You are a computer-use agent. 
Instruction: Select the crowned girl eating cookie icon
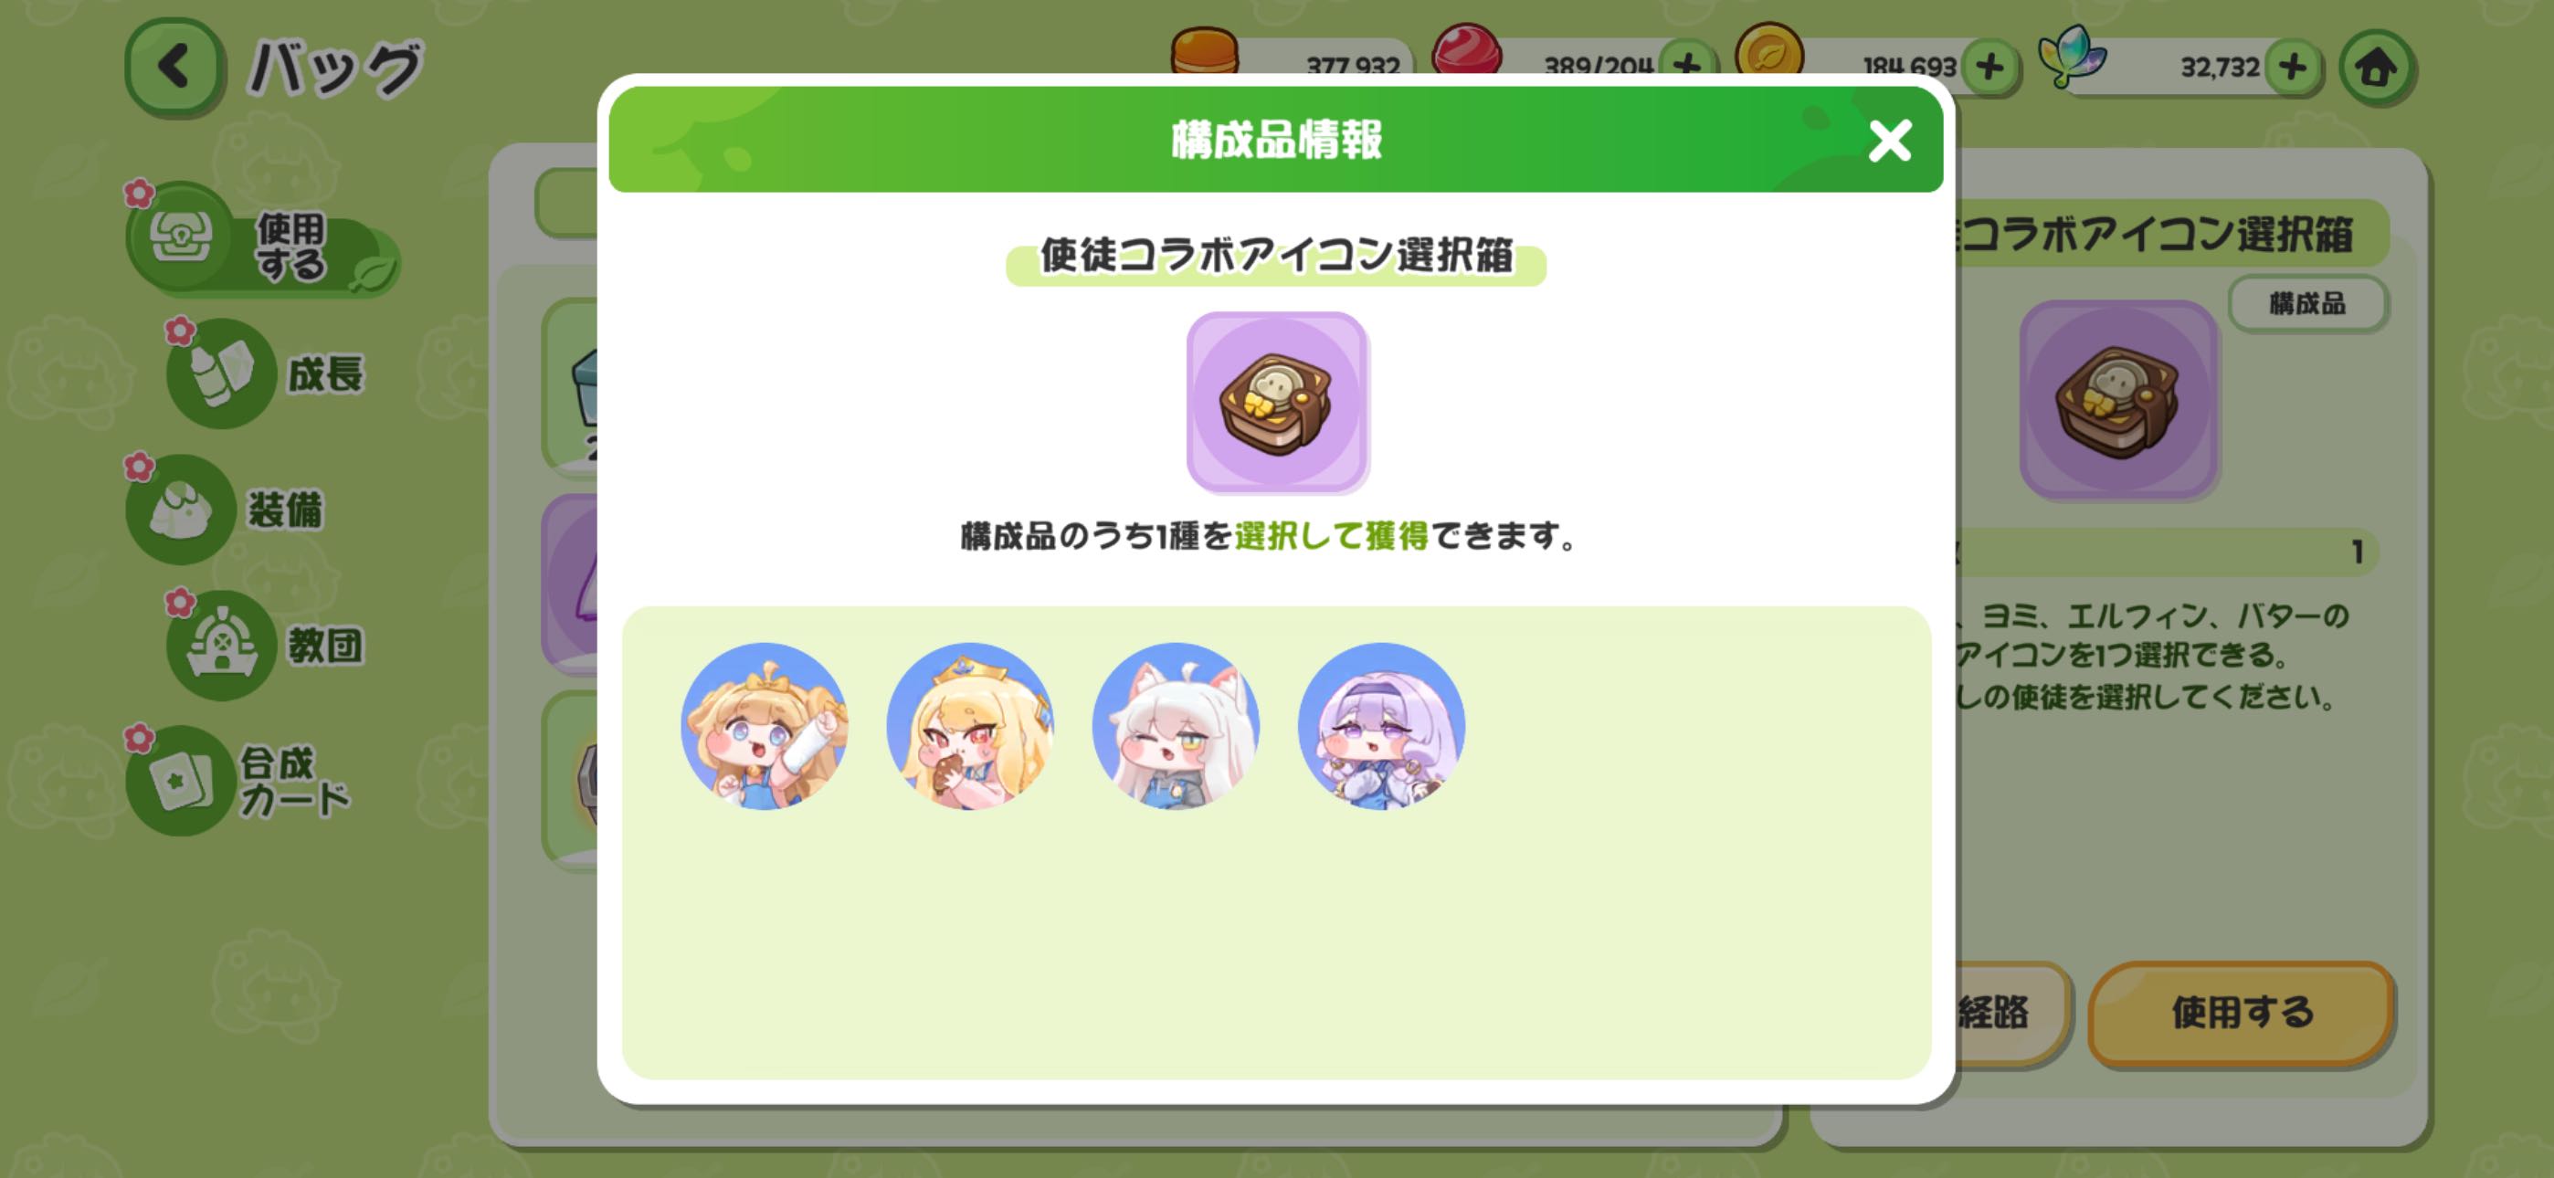click(970, 726)
